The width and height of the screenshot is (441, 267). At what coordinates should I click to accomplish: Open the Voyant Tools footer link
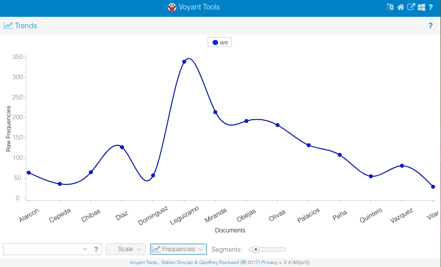coord(143,262)
